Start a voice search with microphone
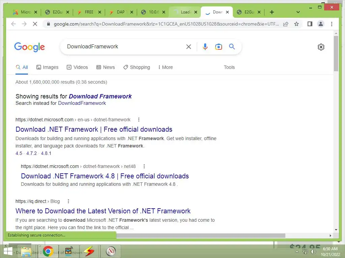 click(205, 46)
